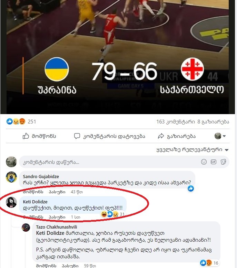Image resolution: width=237 pixels, height=268 pixels.
Task: Expand the most relevant comments sort dropdown
Action: [192, 150]
